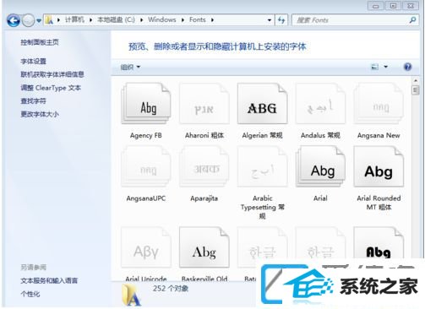
Task: Go back with the Back arrow button
Action: point(14,20)
